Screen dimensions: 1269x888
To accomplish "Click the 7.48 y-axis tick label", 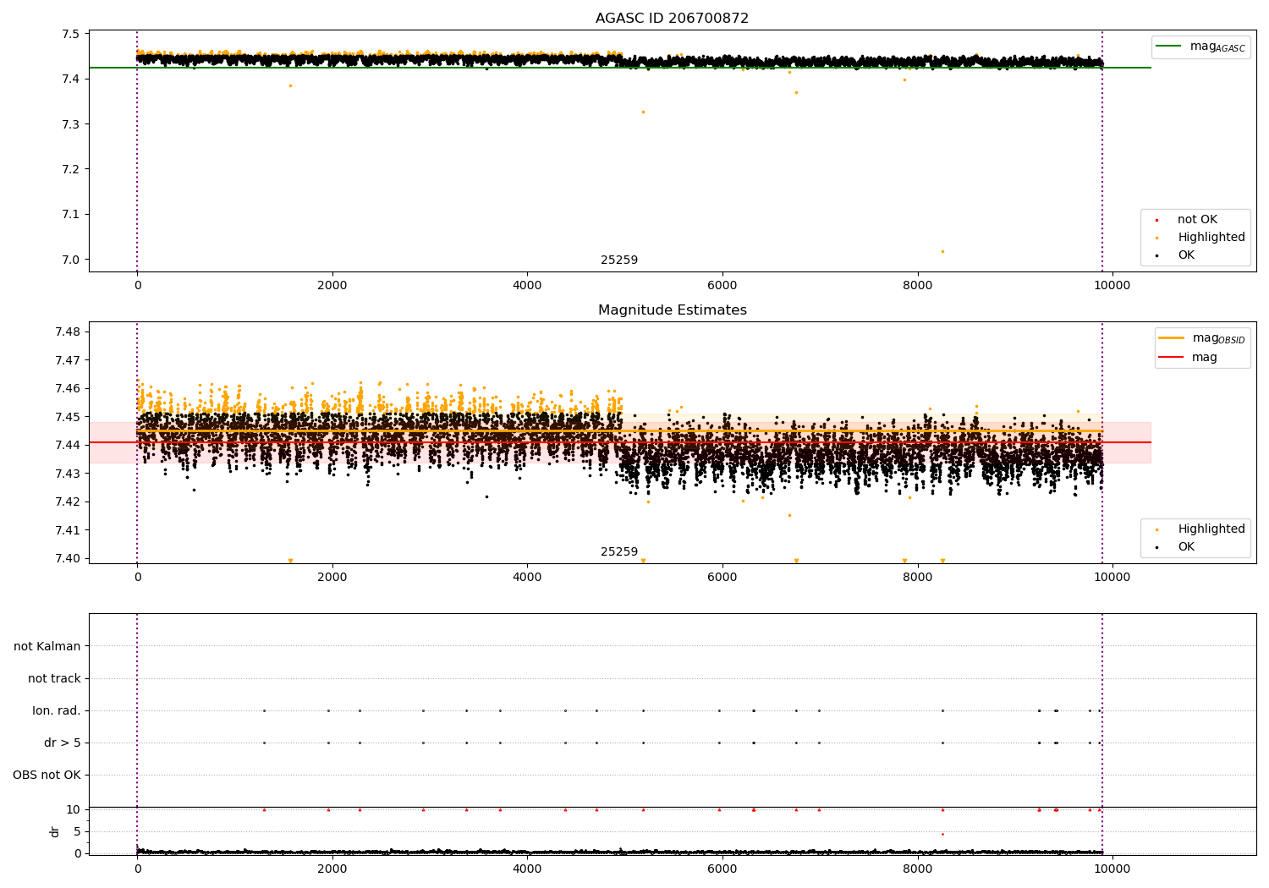I will (68, 332).
